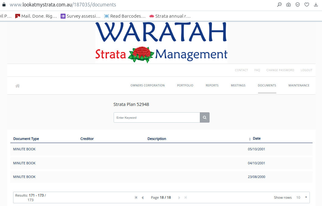The width and height of the screenshot is (322, 206).
Task: Click the site security lock icon
Action: click(x=4, y=5)
